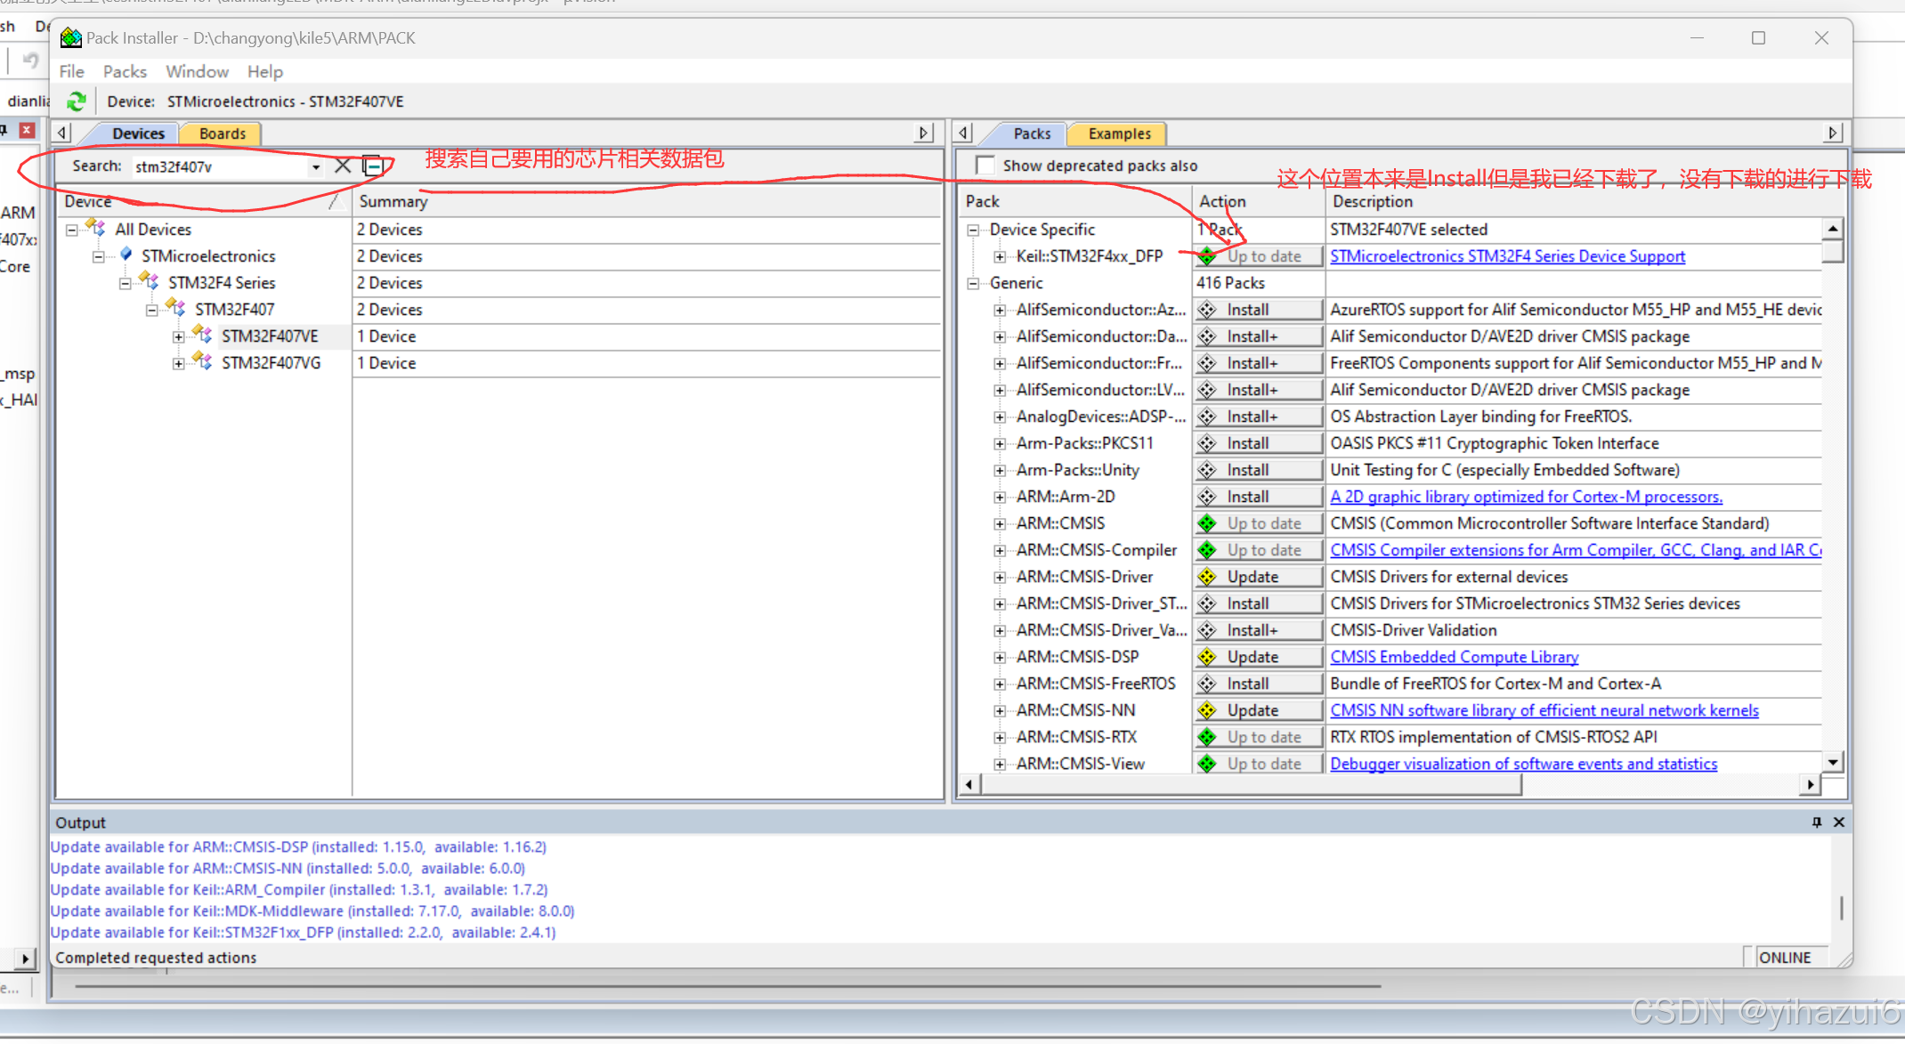Image resolution: width=1905 pixels, height=1044 pixels.
Task: Click Up to date button for Keil::STM32F4xx_DFP
Action: [x=1258, y=256]
